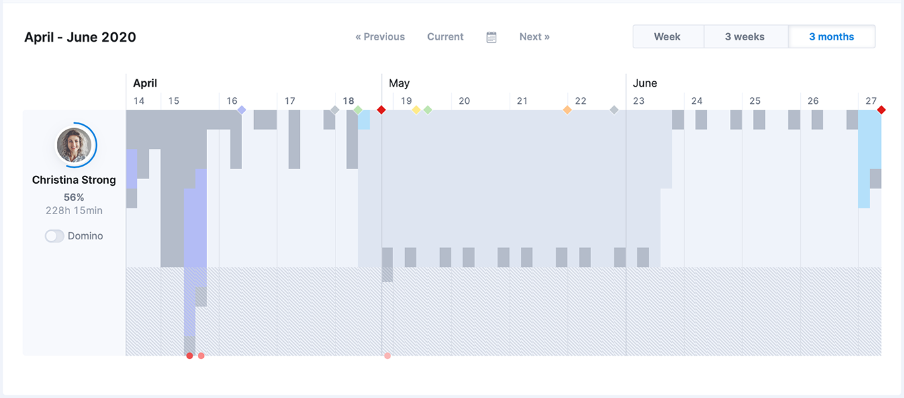Click the purple diamond milestone at week 16
904x398 pixels.
tap(242, 110)
